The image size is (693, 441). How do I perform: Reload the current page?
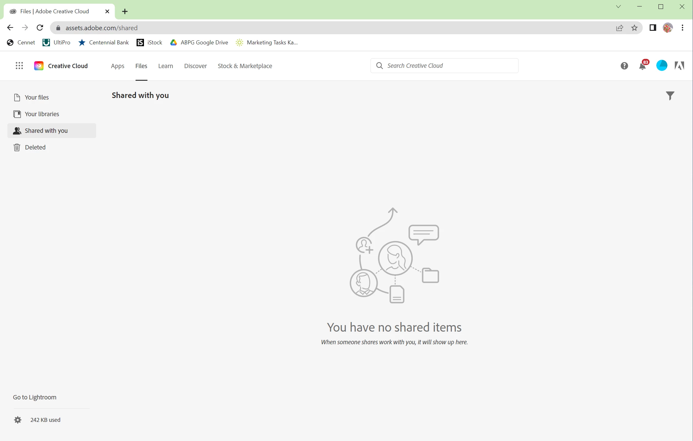[40, 28]
